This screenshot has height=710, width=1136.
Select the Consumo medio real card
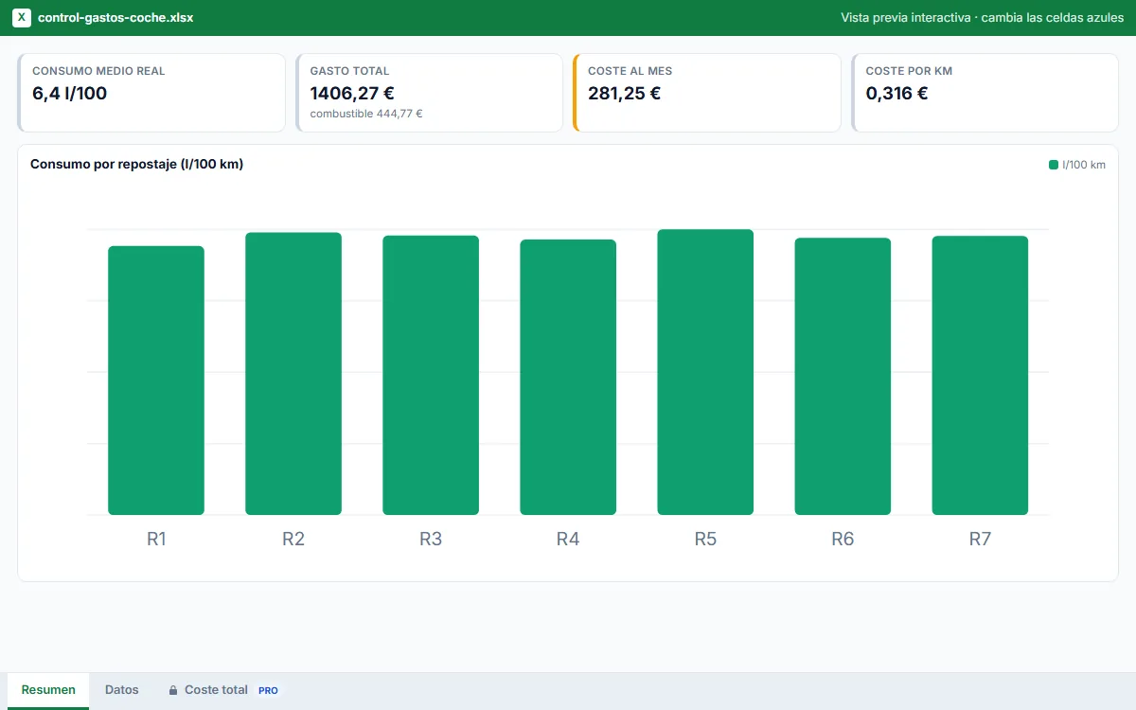coord(151,93)
